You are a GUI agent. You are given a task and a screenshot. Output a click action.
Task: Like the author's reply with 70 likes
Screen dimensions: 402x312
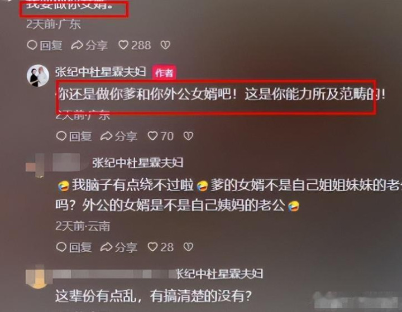[x=161, y=136]
